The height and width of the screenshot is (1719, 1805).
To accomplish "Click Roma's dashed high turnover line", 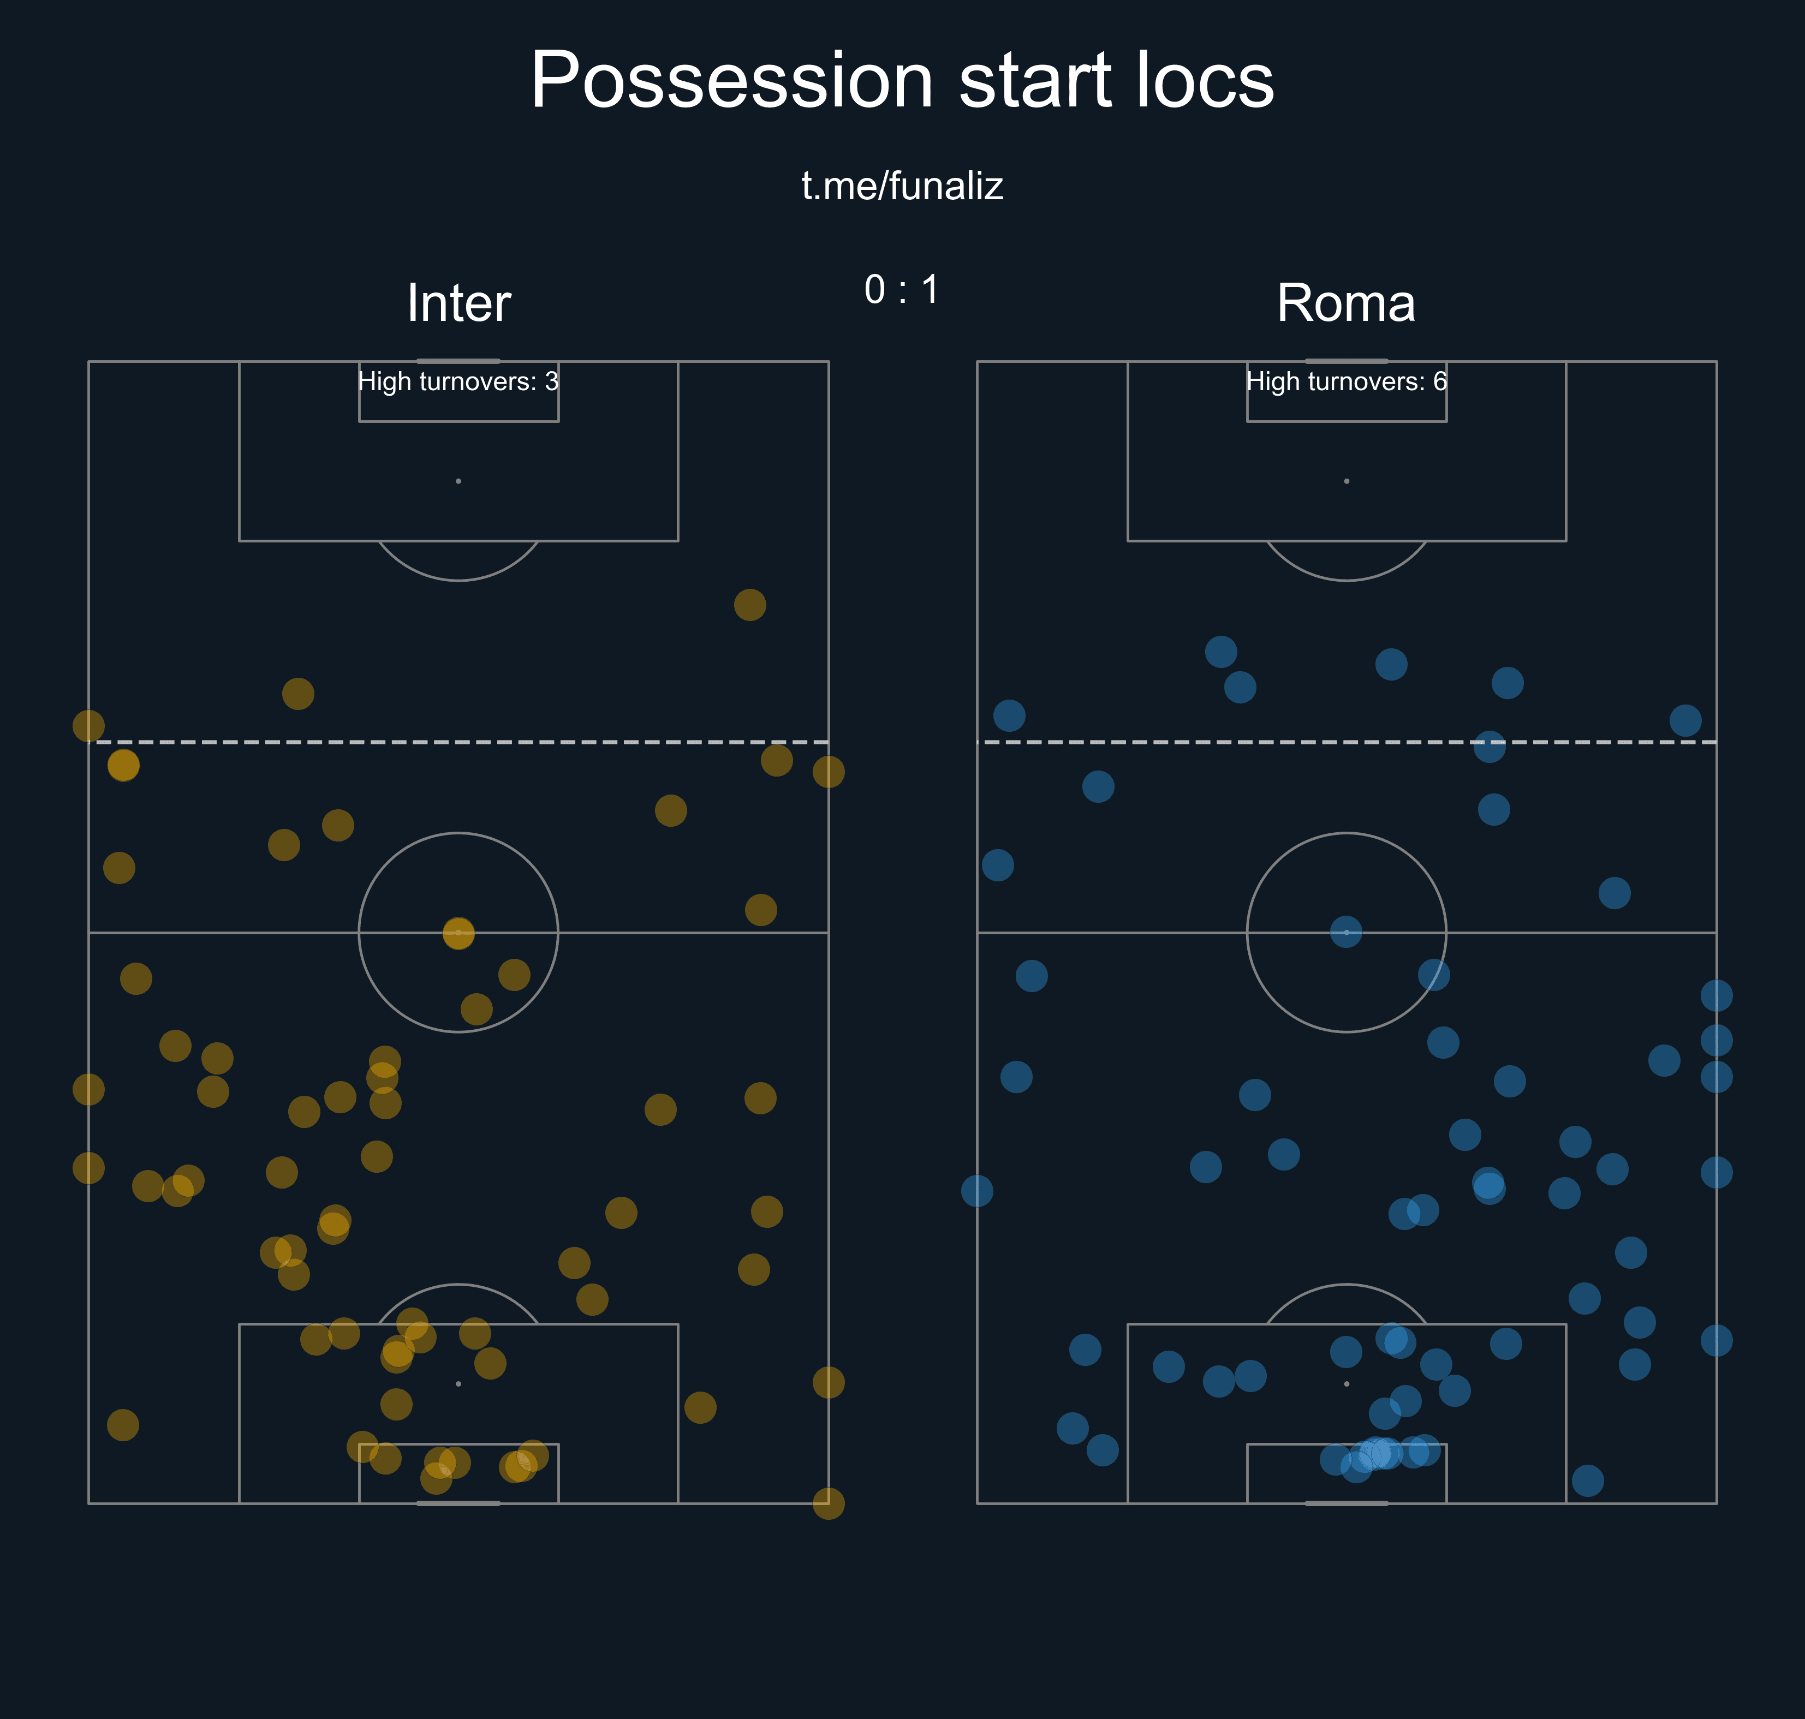I will tap(1350, 741).
